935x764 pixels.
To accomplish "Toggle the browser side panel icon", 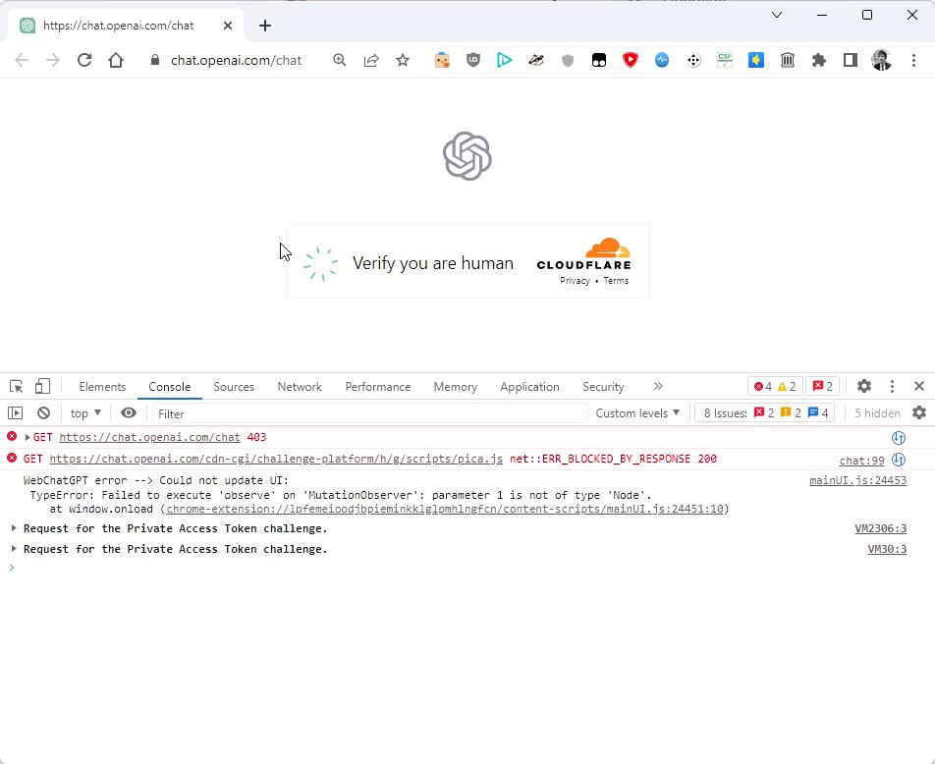I will click(x=851, y=60).
